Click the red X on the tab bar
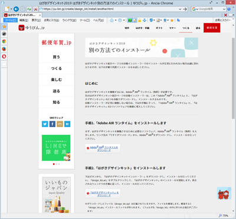Viewport: 236px width, 219px height. 225,15
